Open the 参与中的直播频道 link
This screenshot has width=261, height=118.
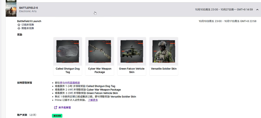pos(70,83)
